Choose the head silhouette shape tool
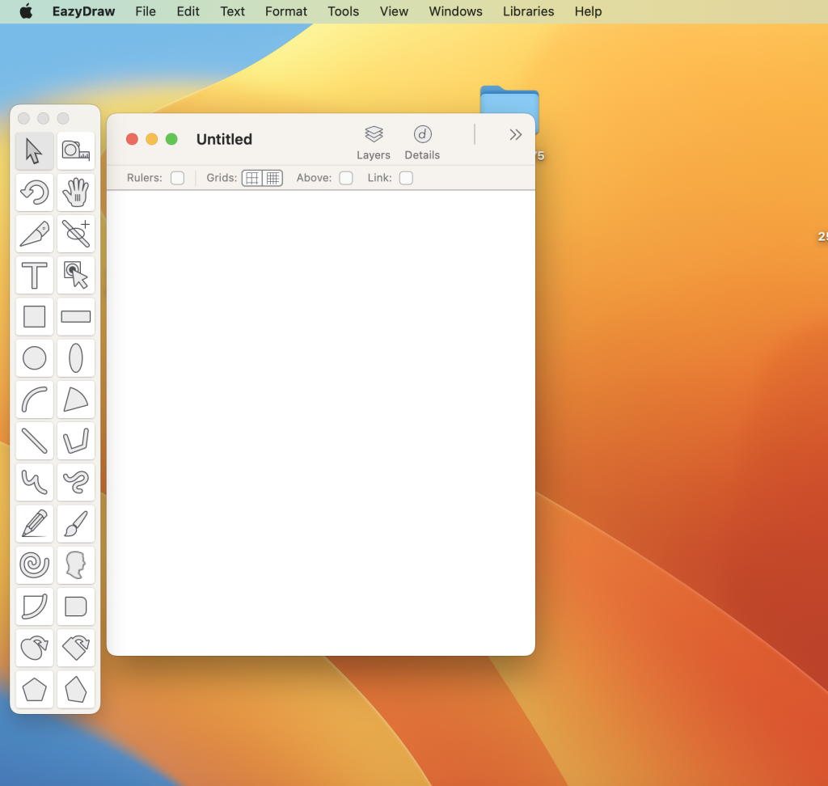 (76, 565)
